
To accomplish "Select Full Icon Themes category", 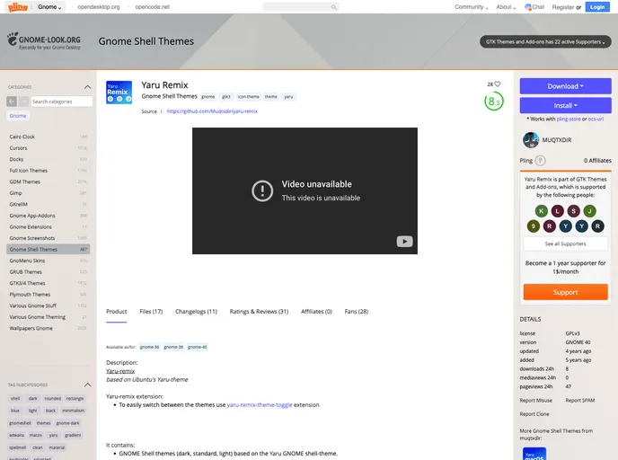I will pyautogui.click(x=49, y=171).
